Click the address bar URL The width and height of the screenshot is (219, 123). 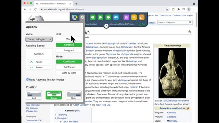coord(64,9)
